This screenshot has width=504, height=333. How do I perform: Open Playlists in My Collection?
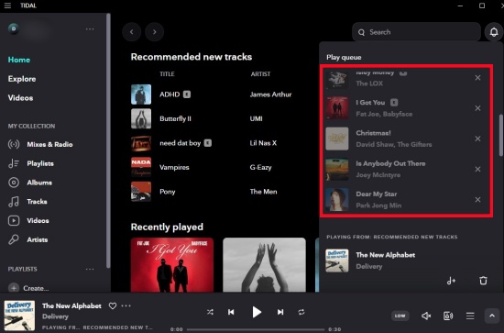point(31,163)
